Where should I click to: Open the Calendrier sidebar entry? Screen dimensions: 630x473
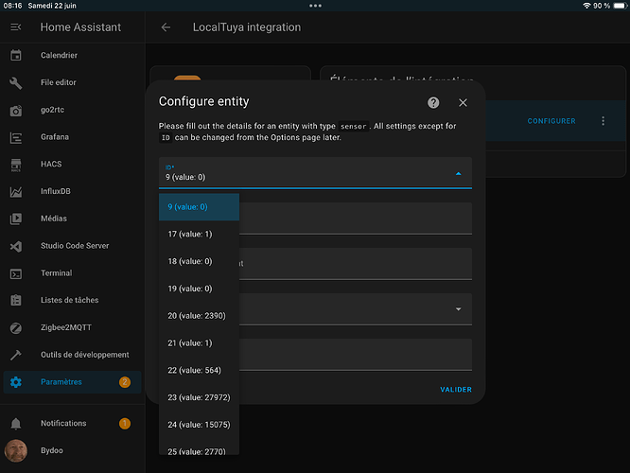pyautogui.click(x=72, y=55)
